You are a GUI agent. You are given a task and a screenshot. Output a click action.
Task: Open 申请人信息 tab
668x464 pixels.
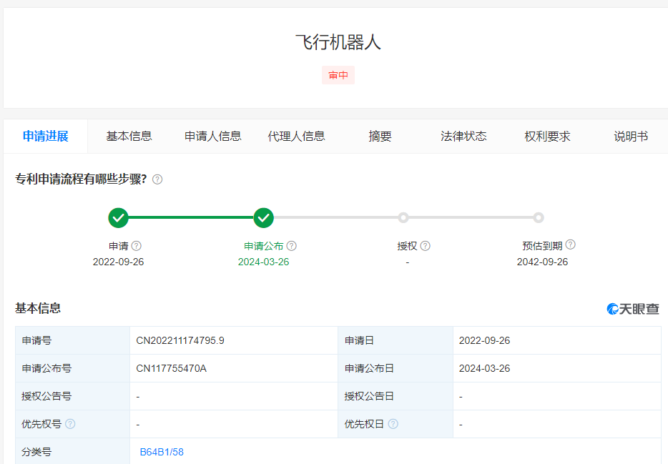(x=213, y=137)
